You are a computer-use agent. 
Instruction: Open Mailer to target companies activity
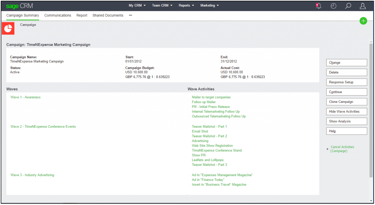coord(211,97)
